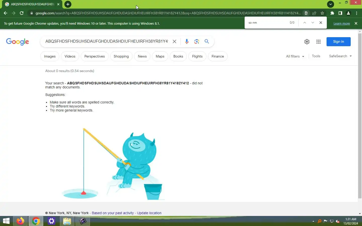This screenshot has height=226, width=362.
Task: Click the 'About 0 results' text
Action: 70,71
